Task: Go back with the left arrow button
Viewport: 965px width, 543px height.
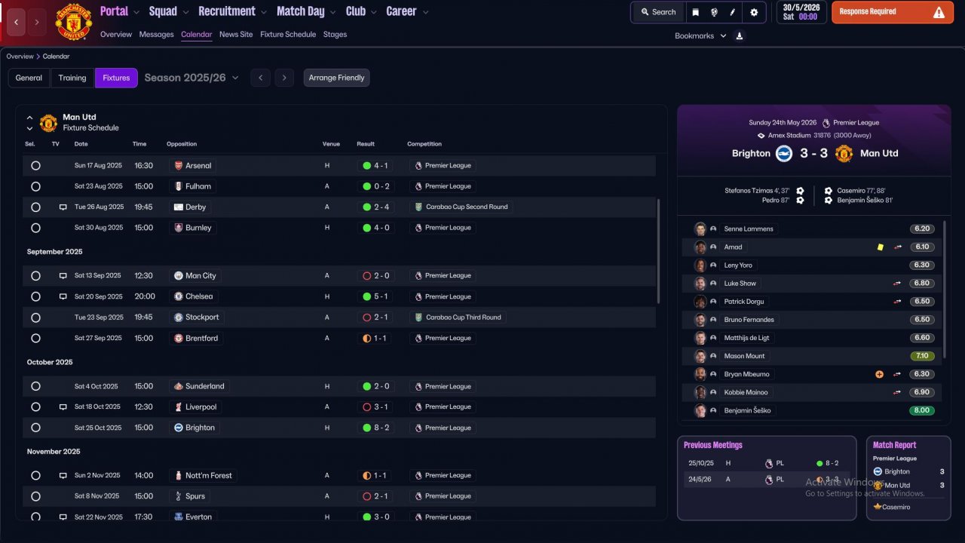Action: pyautogui.click(x=17, y=22)
